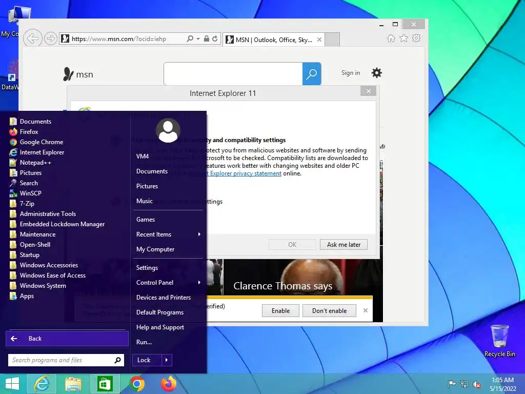Click Enable on the add-on notification
This screenshot has width=525, height=394.
click(x=280, y=310)
